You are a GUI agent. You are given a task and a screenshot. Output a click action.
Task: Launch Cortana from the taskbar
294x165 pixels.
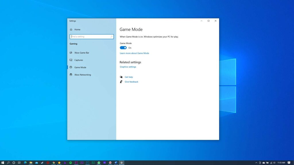coord(14,163)
